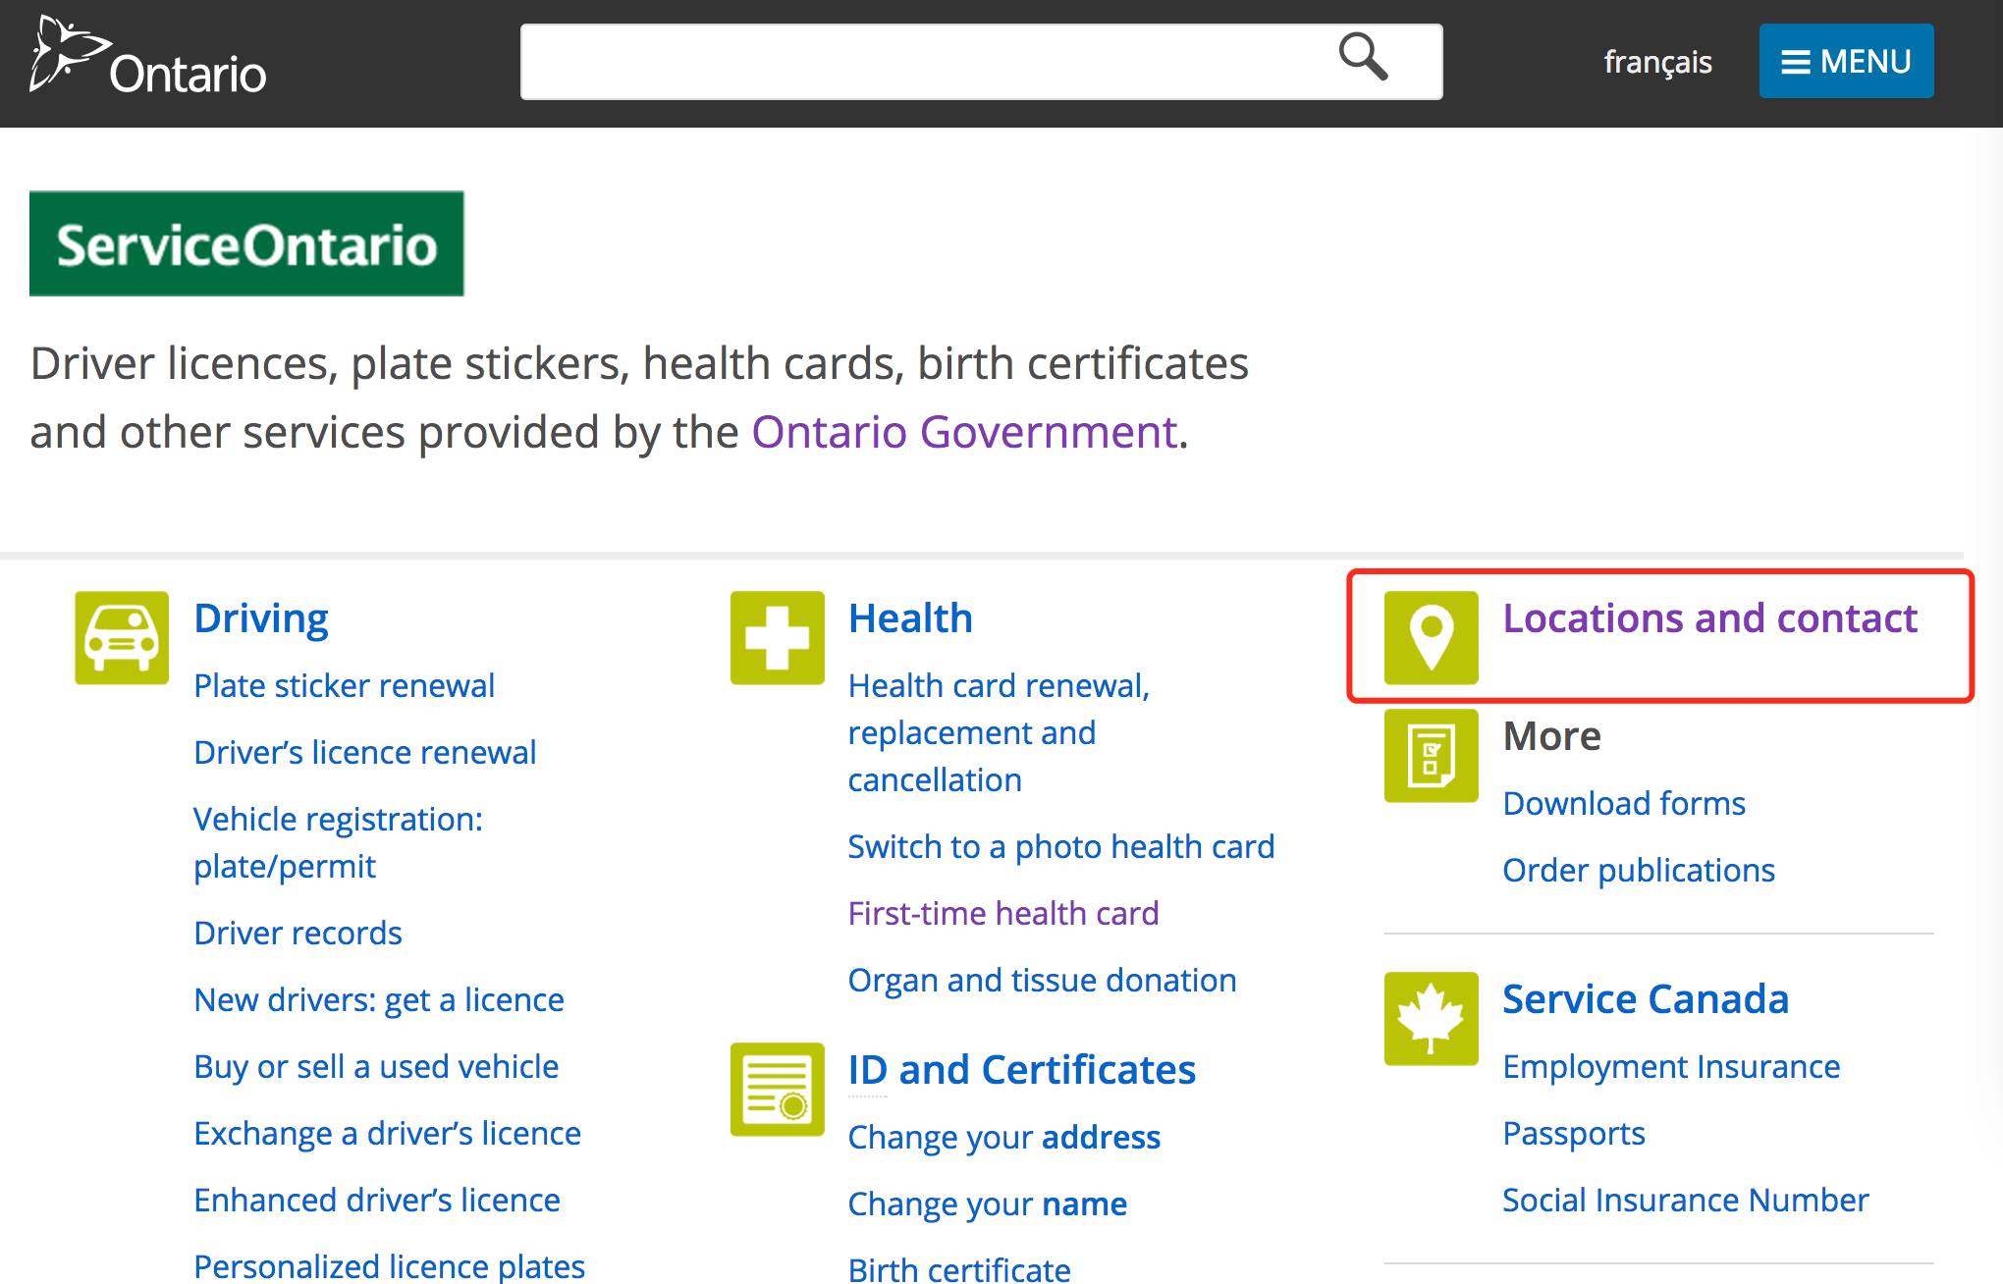Open First-time health card link
Screen dimensions: 2003x1284
tap(1002, 913)
